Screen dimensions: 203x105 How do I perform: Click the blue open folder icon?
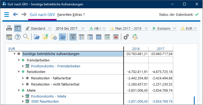tap(37, 37)
